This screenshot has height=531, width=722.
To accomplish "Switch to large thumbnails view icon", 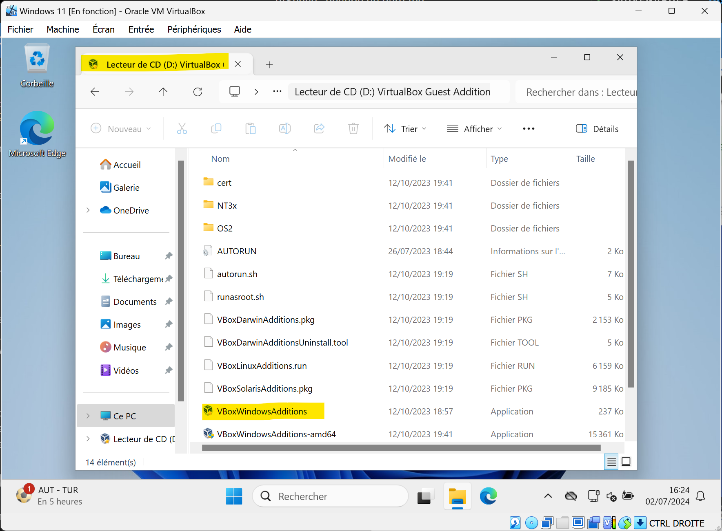I will click(x=626, y=462).
